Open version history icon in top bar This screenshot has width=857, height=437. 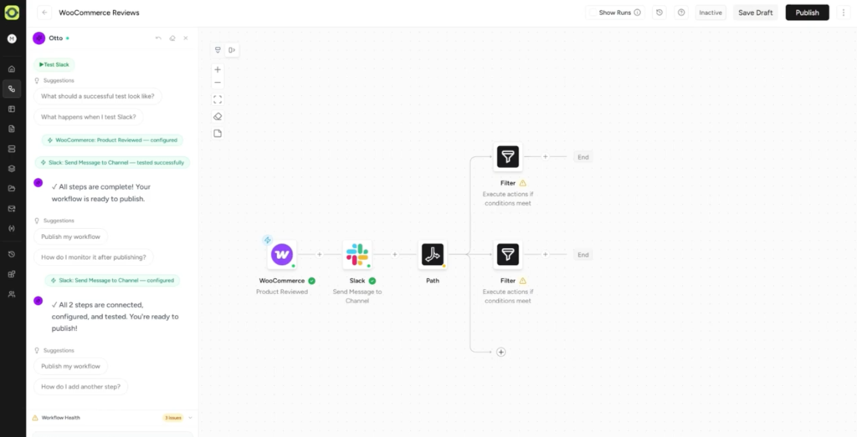pos(659,13)
